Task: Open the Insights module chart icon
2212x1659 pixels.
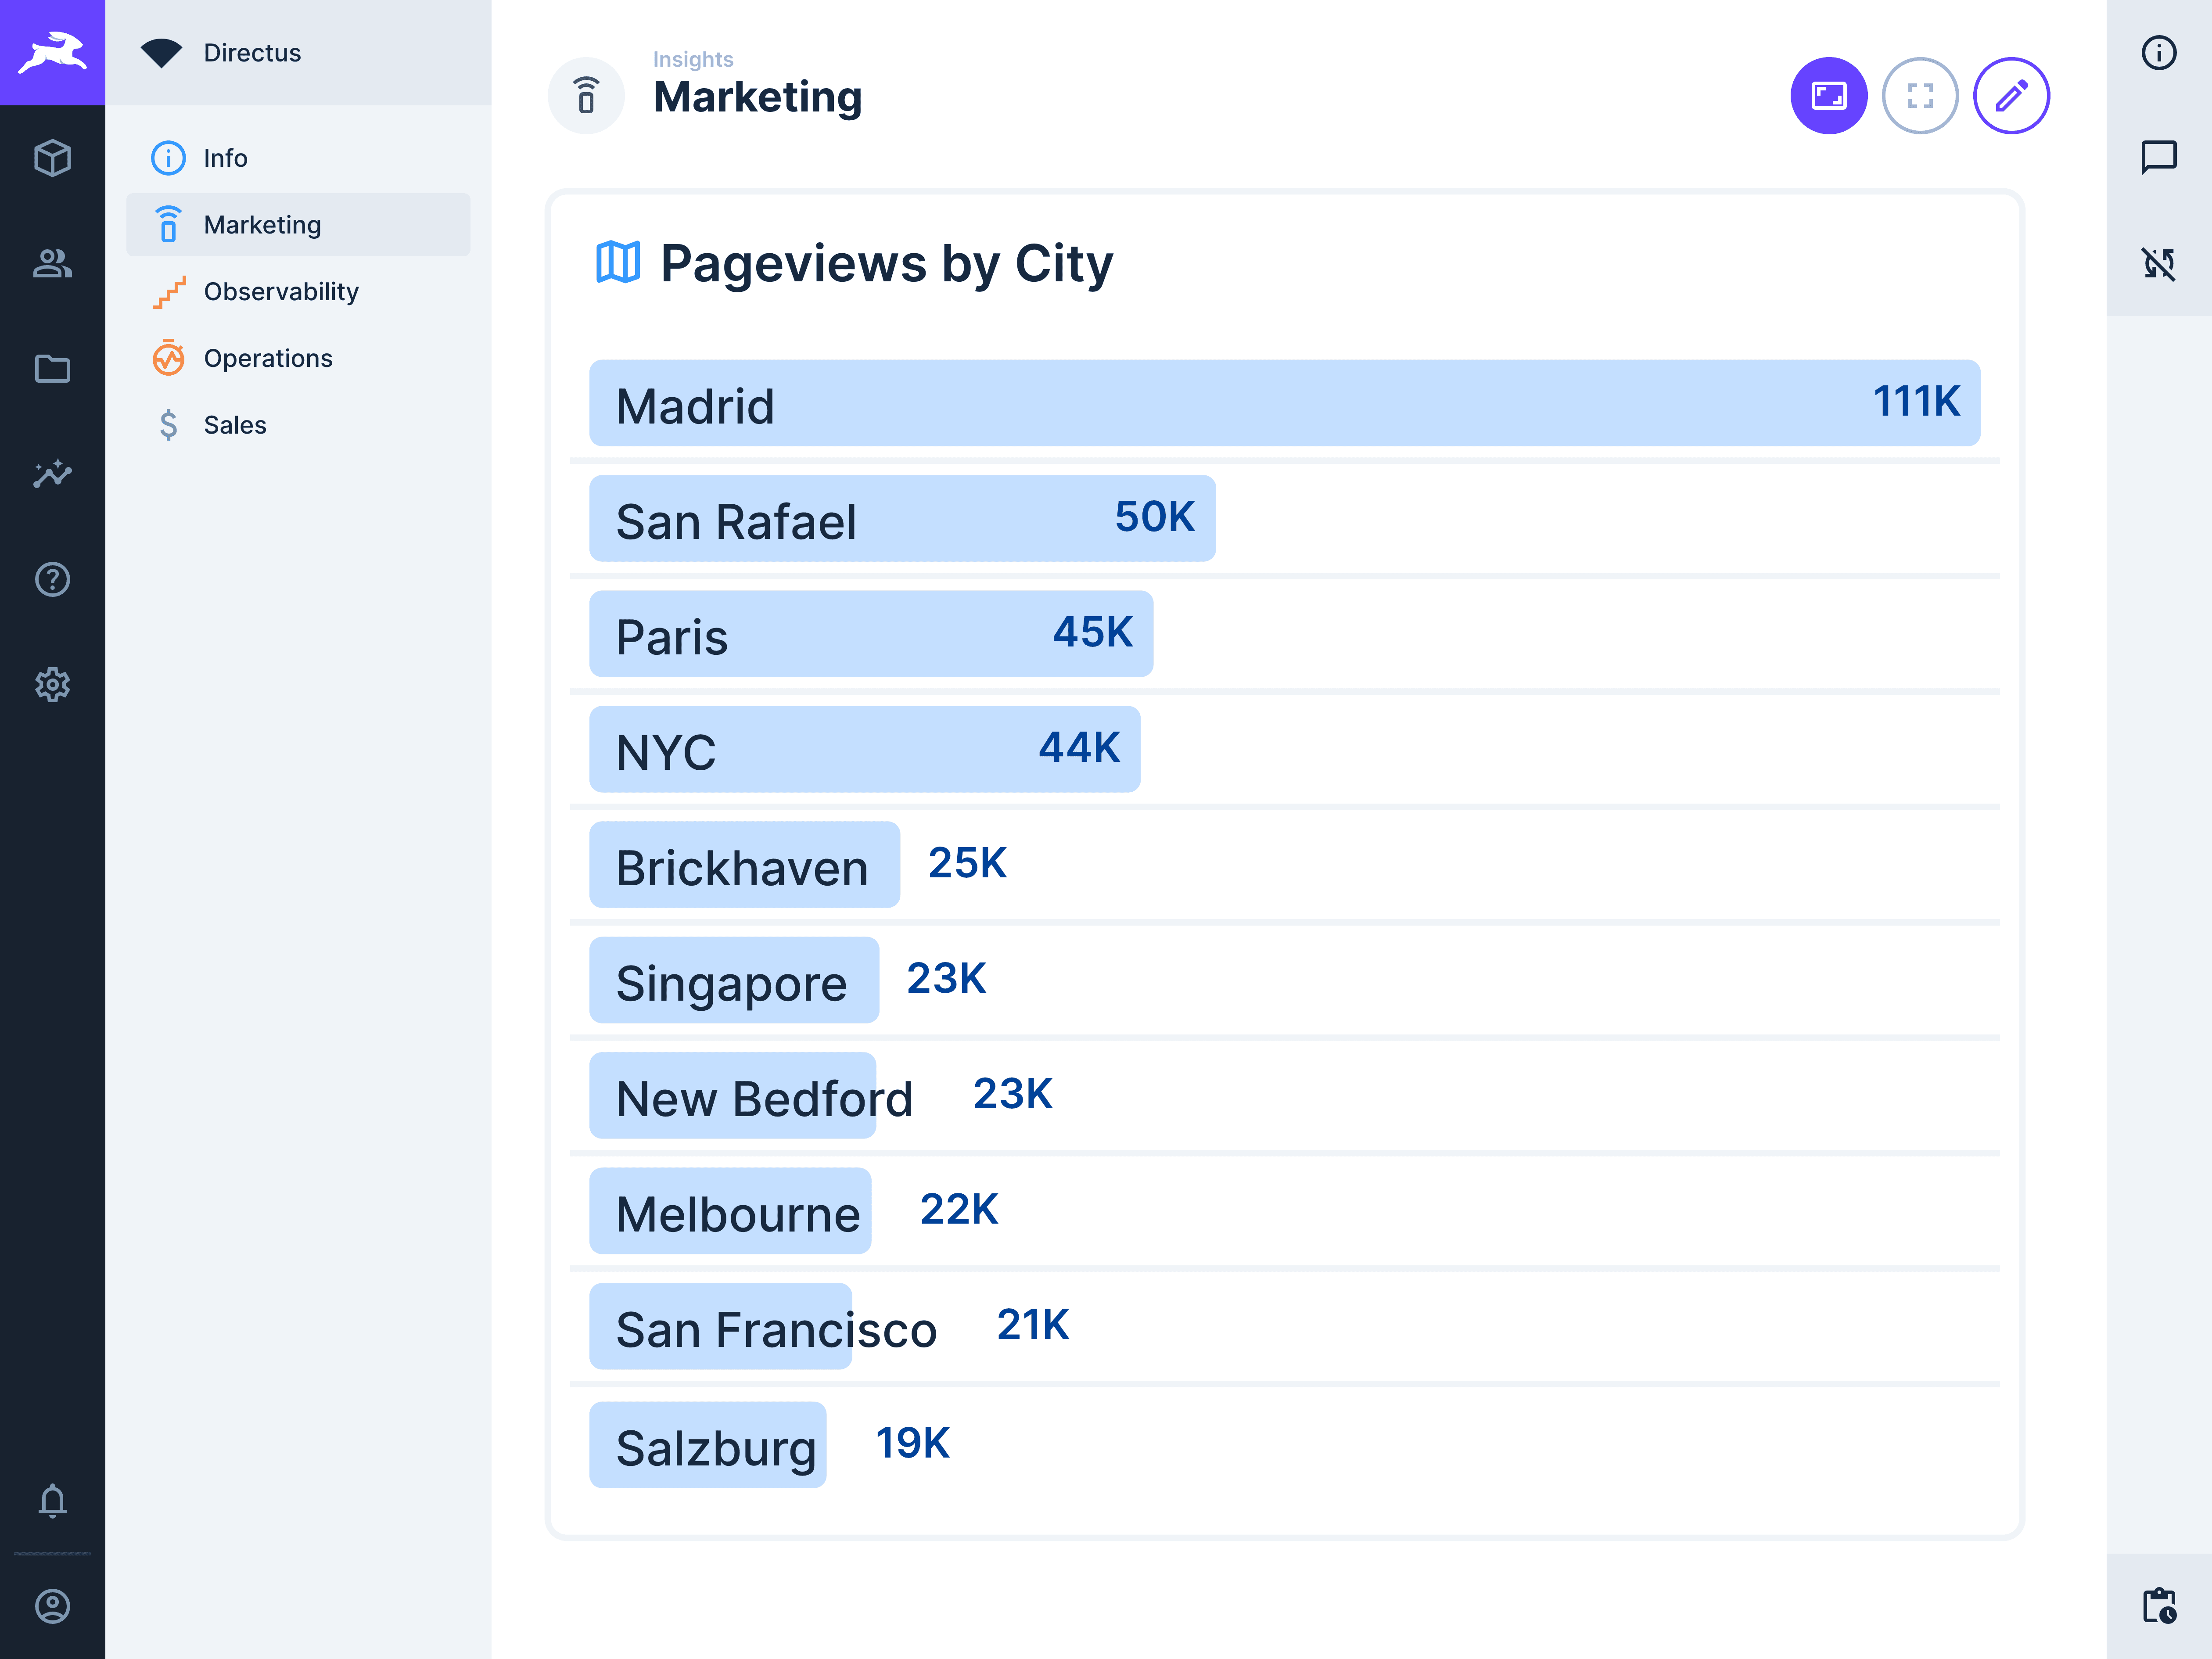Action: click(52, 474)
